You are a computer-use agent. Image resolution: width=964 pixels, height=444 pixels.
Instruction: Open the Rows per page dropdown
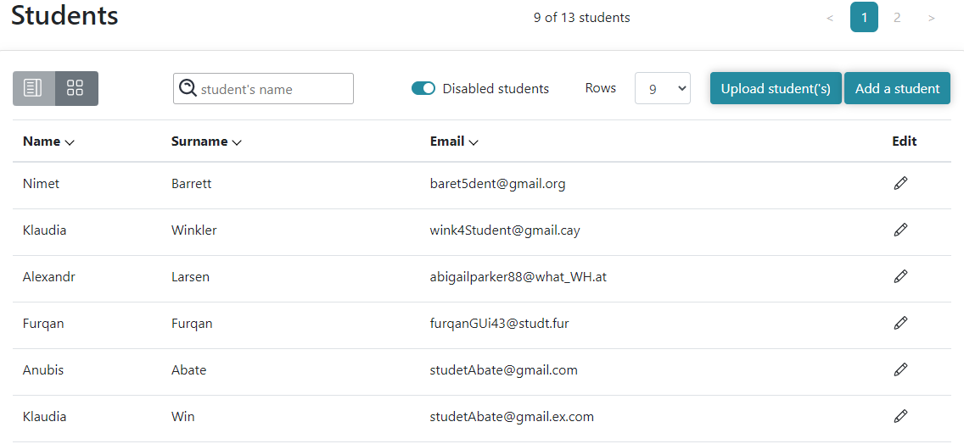[662, 88]
